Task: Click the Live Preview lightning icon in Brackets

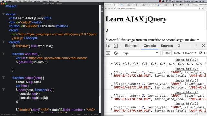Action: point(102,8)
